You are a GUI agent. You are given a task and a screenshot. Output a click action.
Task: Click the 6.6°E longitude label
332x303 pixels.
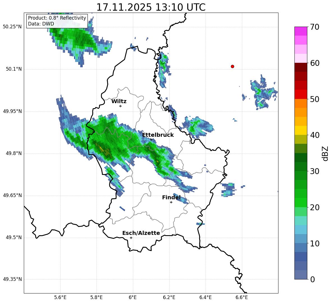point(242,297)
